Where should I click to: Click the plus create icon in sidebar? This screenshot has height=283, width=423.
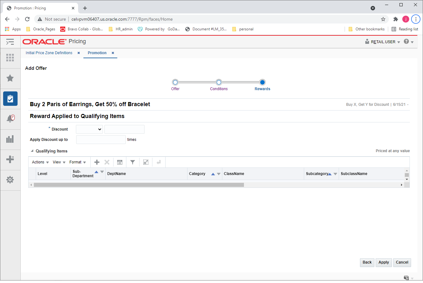(x=10, y=159)
